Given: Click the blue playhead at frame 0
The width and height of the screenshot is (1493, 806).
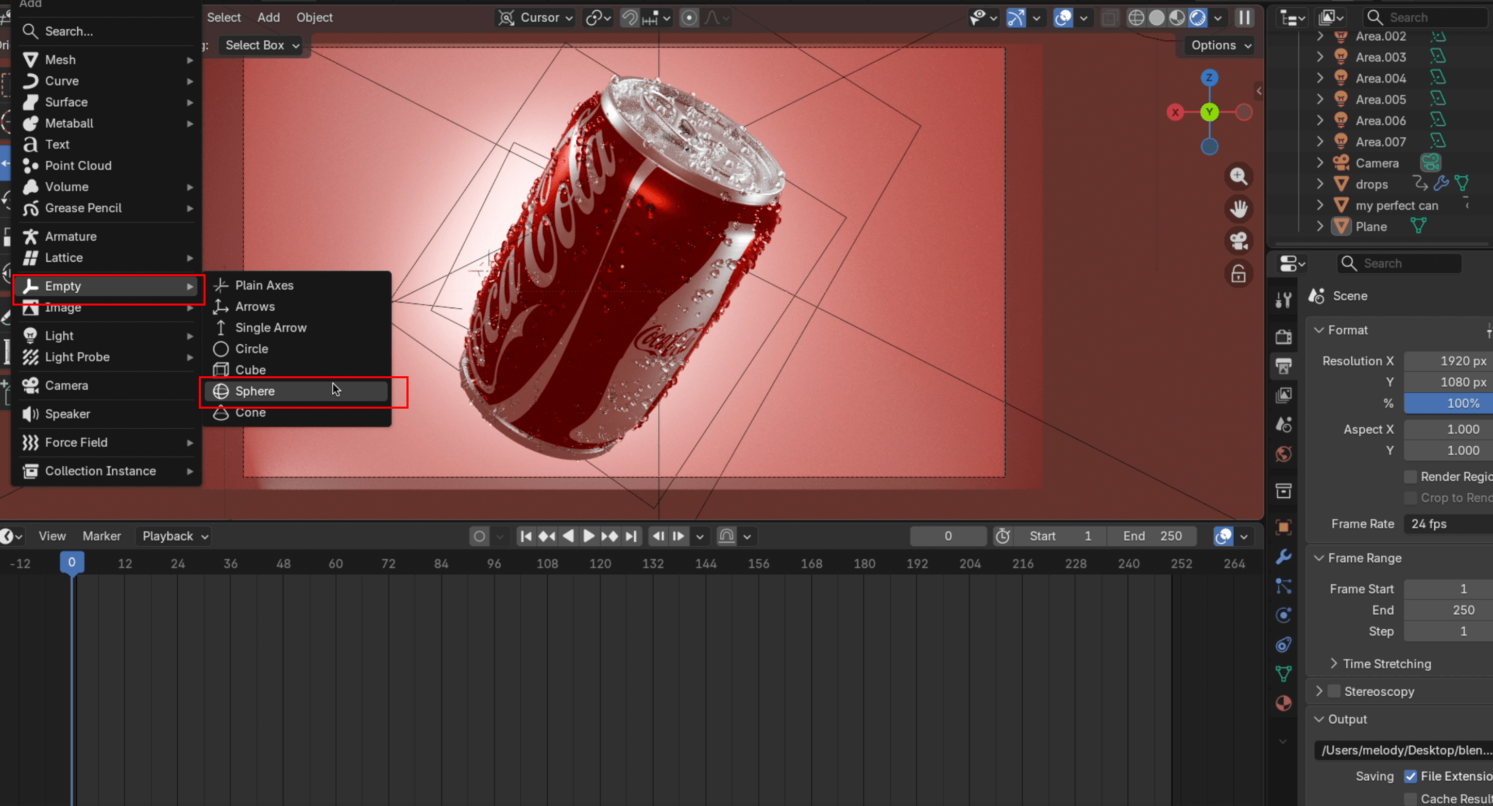Looking at the screenshot, I should point(72,562).
